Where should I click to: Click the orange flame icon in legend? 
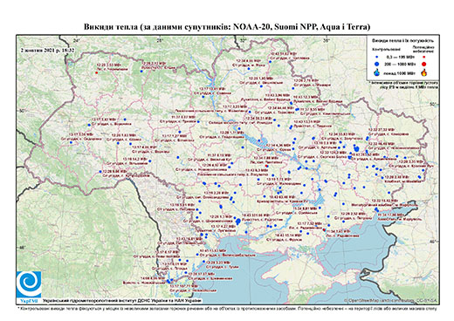(x=424, y=72)
